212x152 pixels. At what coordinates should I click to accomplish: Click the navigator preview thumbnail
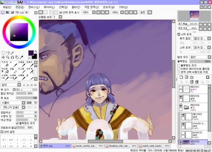tap(194, 16)
